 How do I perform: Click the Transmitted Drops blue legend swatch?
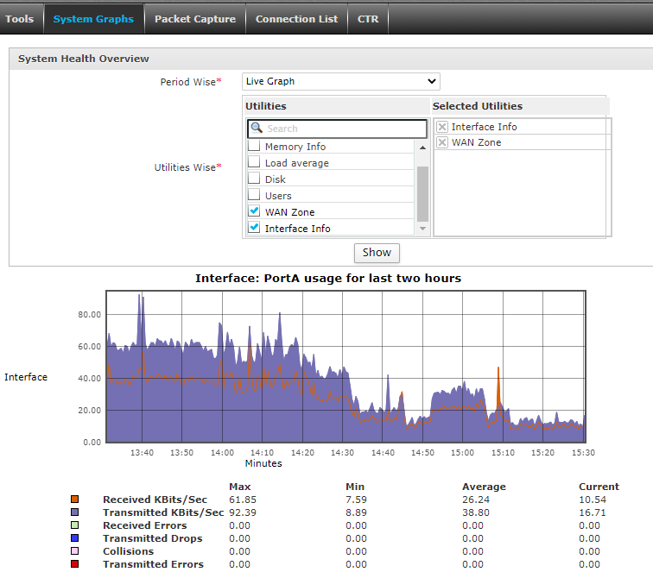click(x=75, y=538)
